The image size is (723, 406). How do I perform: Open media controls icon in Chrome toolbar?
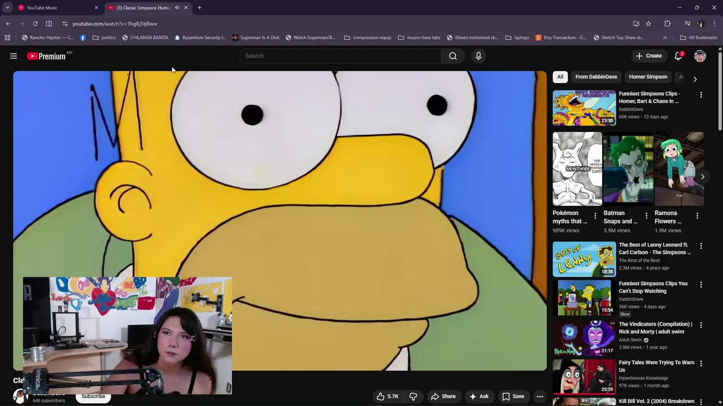687,24
